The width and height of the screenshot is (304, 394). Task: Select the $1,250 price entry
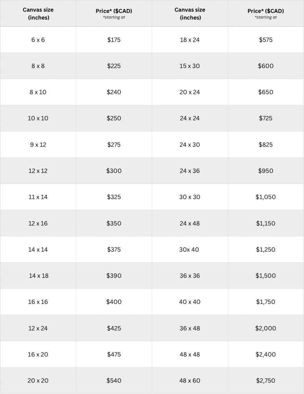click(x=266, y=249)
